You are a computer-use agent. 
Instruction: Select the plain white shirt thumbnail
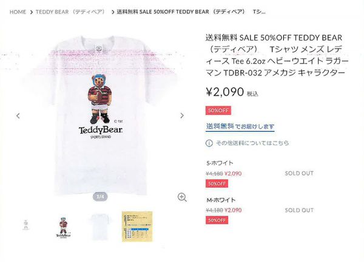click(x=100, y=227)
